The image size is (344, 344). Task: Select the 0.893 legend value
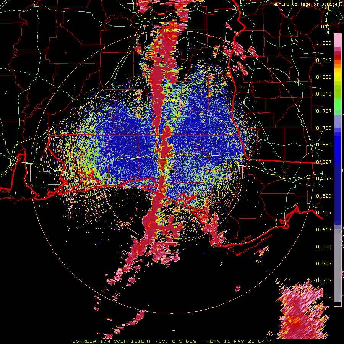click(x=324, y=77)
